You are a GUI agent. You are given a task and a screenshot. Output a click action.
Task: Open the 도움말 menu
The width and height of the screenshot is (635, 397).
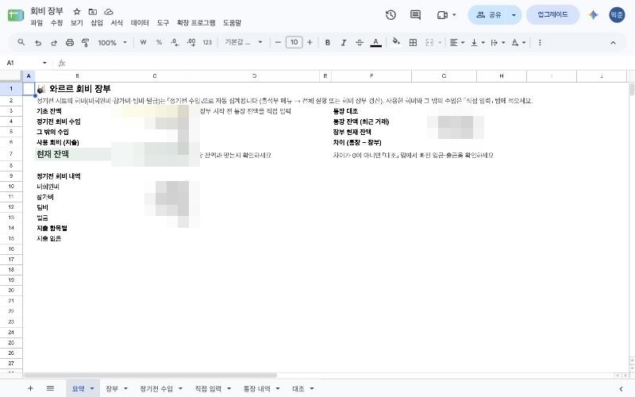point(232,23)
